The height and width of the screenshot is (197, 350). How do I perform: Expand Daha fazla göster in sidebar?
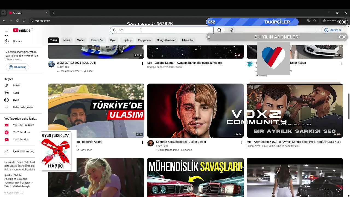[x=23, y=107]
